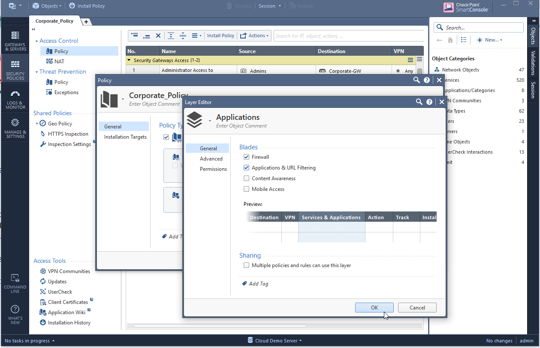Click Install Policy in the top bar

pyautogui.click(x=87, y=6)
